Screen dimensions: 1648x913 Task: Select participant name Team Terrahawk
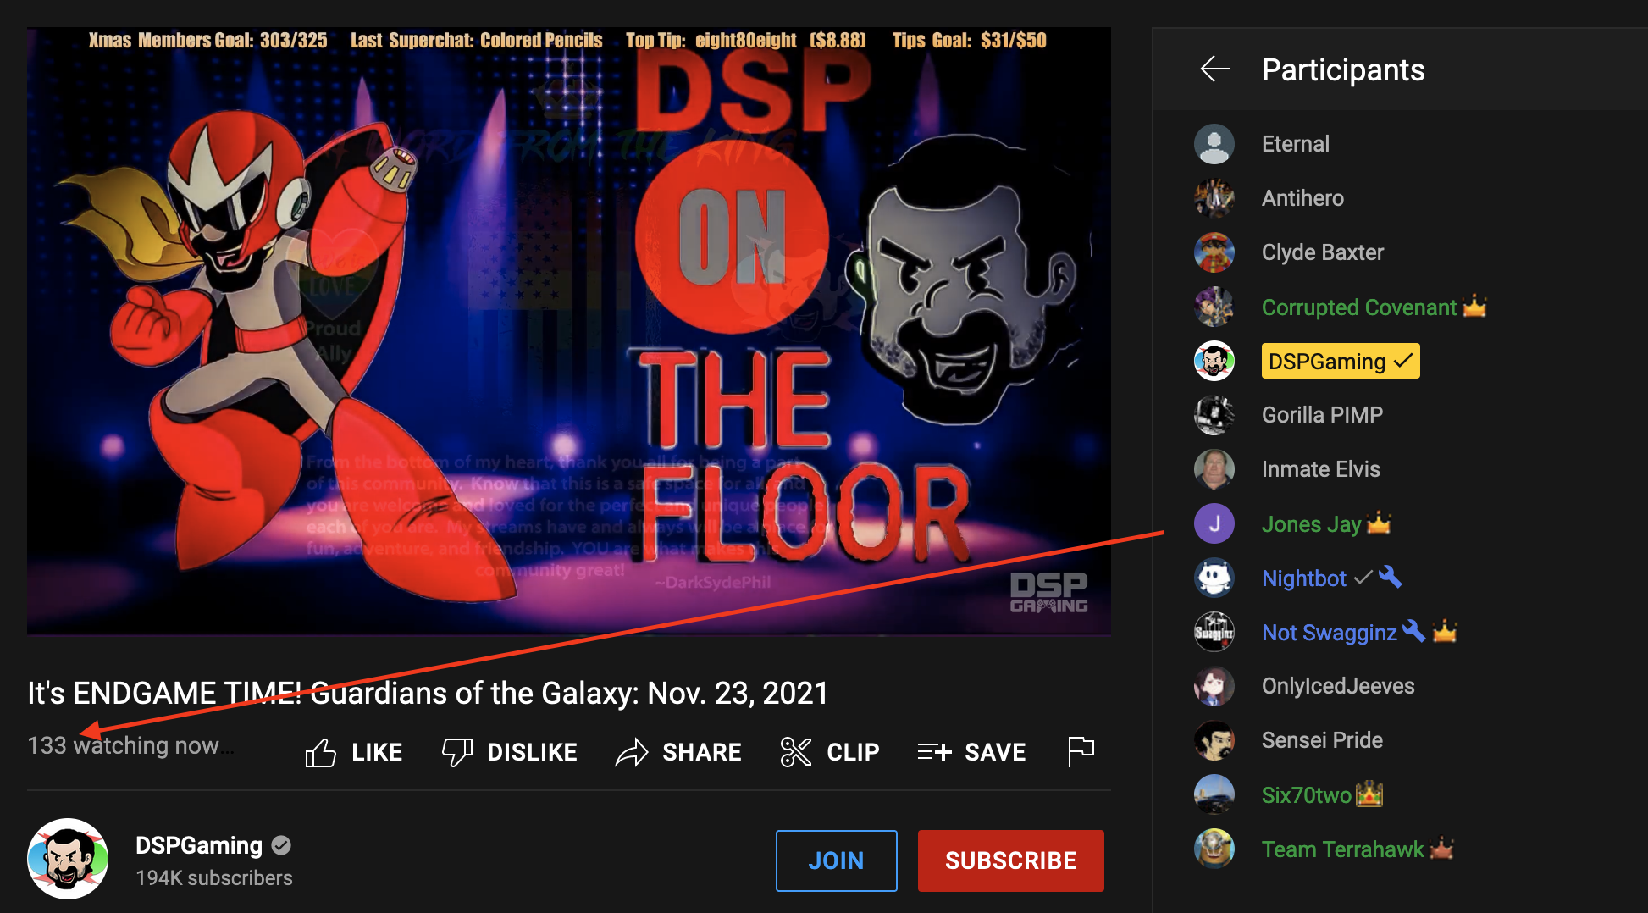coord(1343,849)
